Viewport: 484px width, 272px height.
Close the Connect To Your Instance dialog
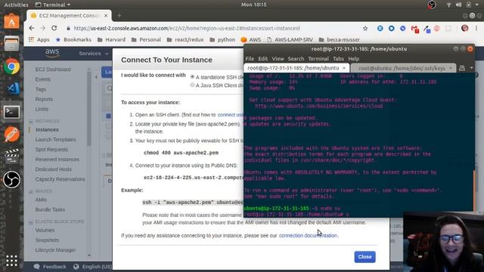[x=365, y=257]
